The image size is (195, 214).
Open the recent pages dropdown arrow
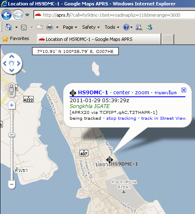pos(27,15)
